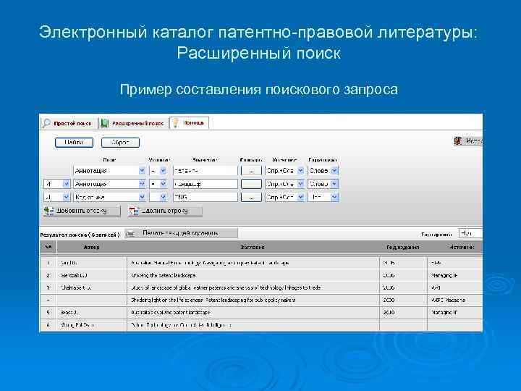521x391 pixels.
Task: Click the Добавить строку button
Action: (x=82, y=211)
